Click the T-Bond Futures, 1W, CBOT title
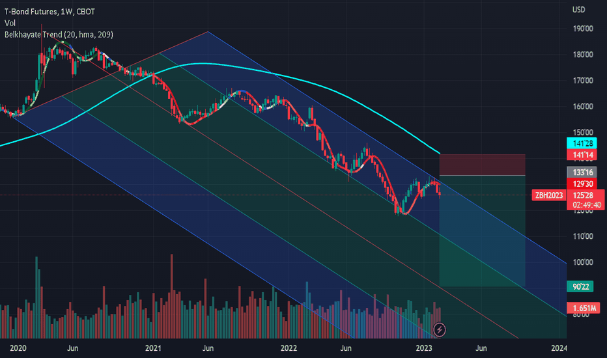This screenshot has width=607, height=358. [x=49, y=12]
